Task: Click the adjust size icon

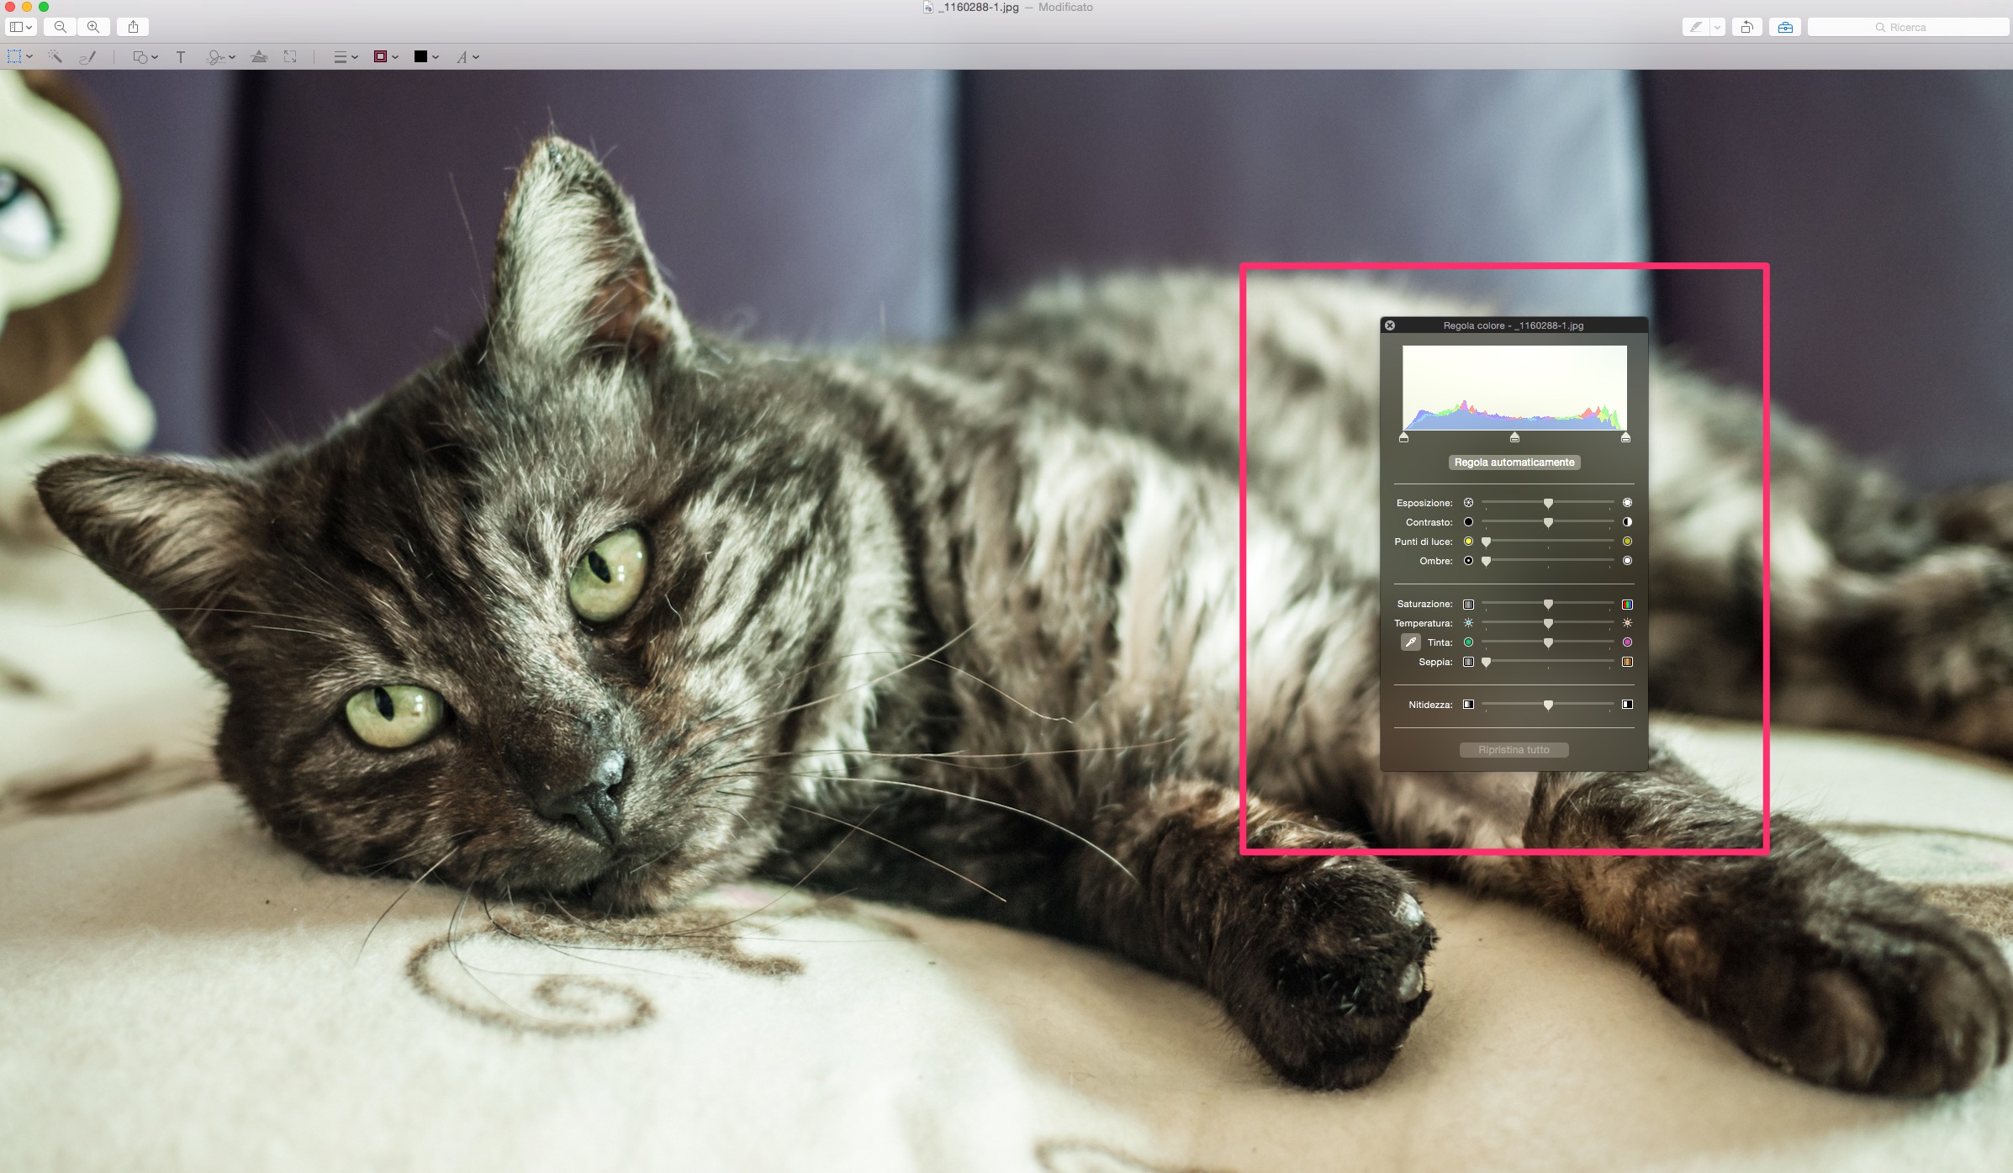Action: point(290,57)
